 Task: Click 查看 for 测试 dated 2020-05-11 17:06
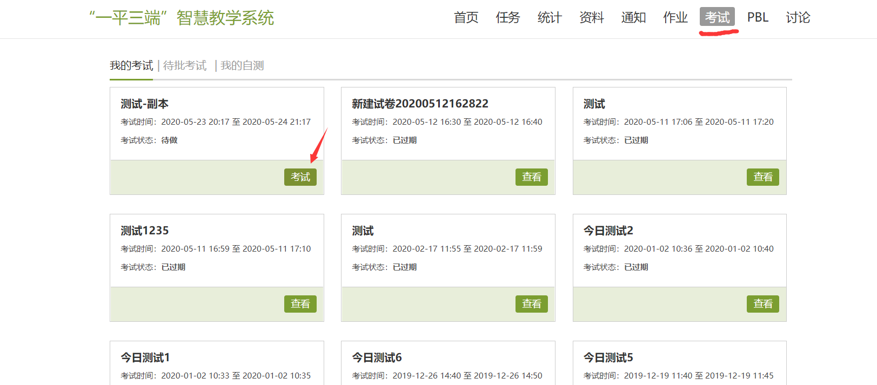tap(762, 177)
